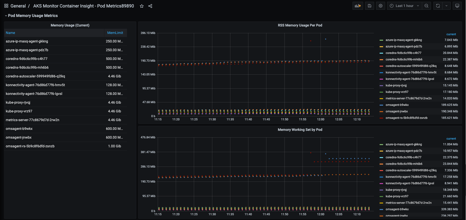The width and height of the screenshot is (466, 220).
Task: Zoom out the time range
Action: [x=426, y=6]
